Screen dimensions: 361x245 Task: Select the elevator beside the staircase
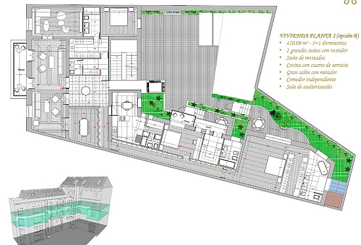pyautogui.click(x=156, y=86)
